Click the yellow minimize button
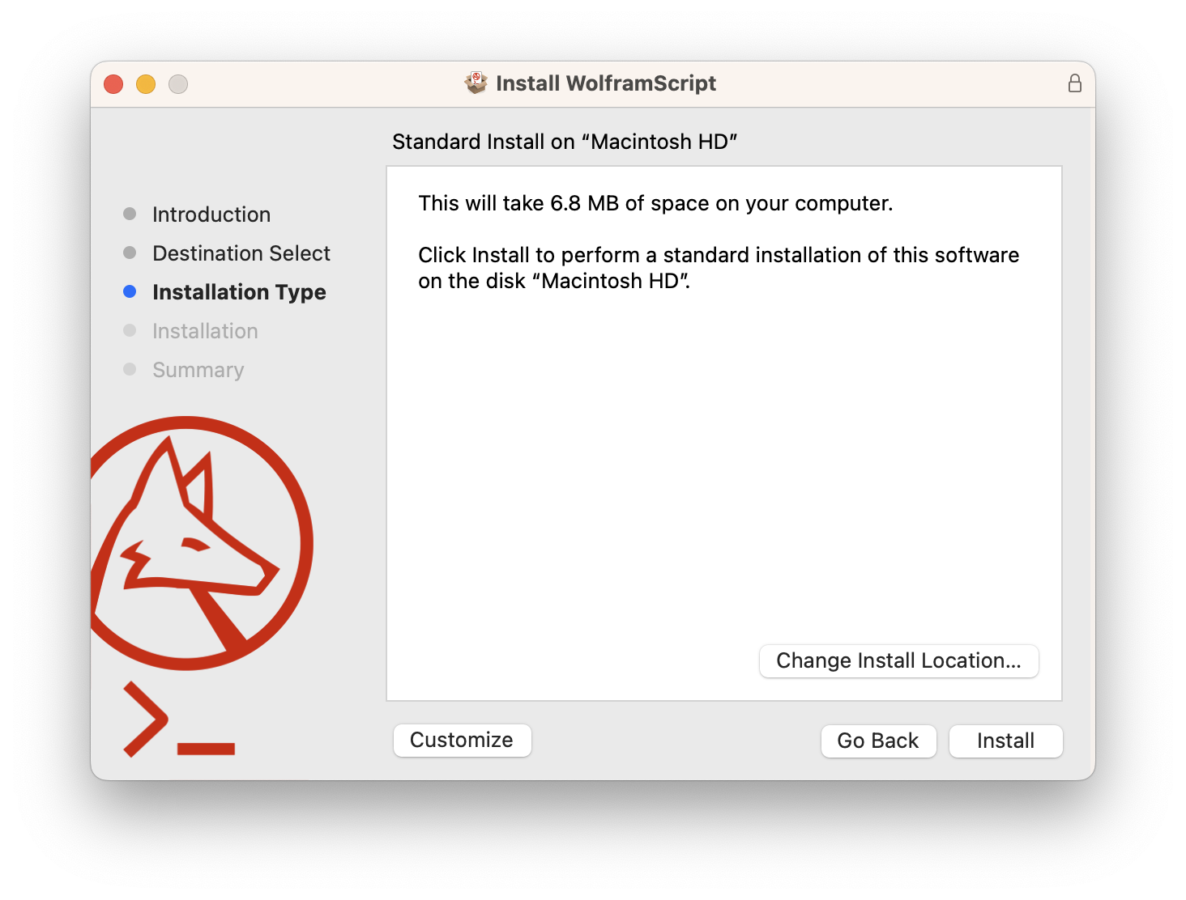This screenshot has width=1186, height=900. click(x=146, y=83)
